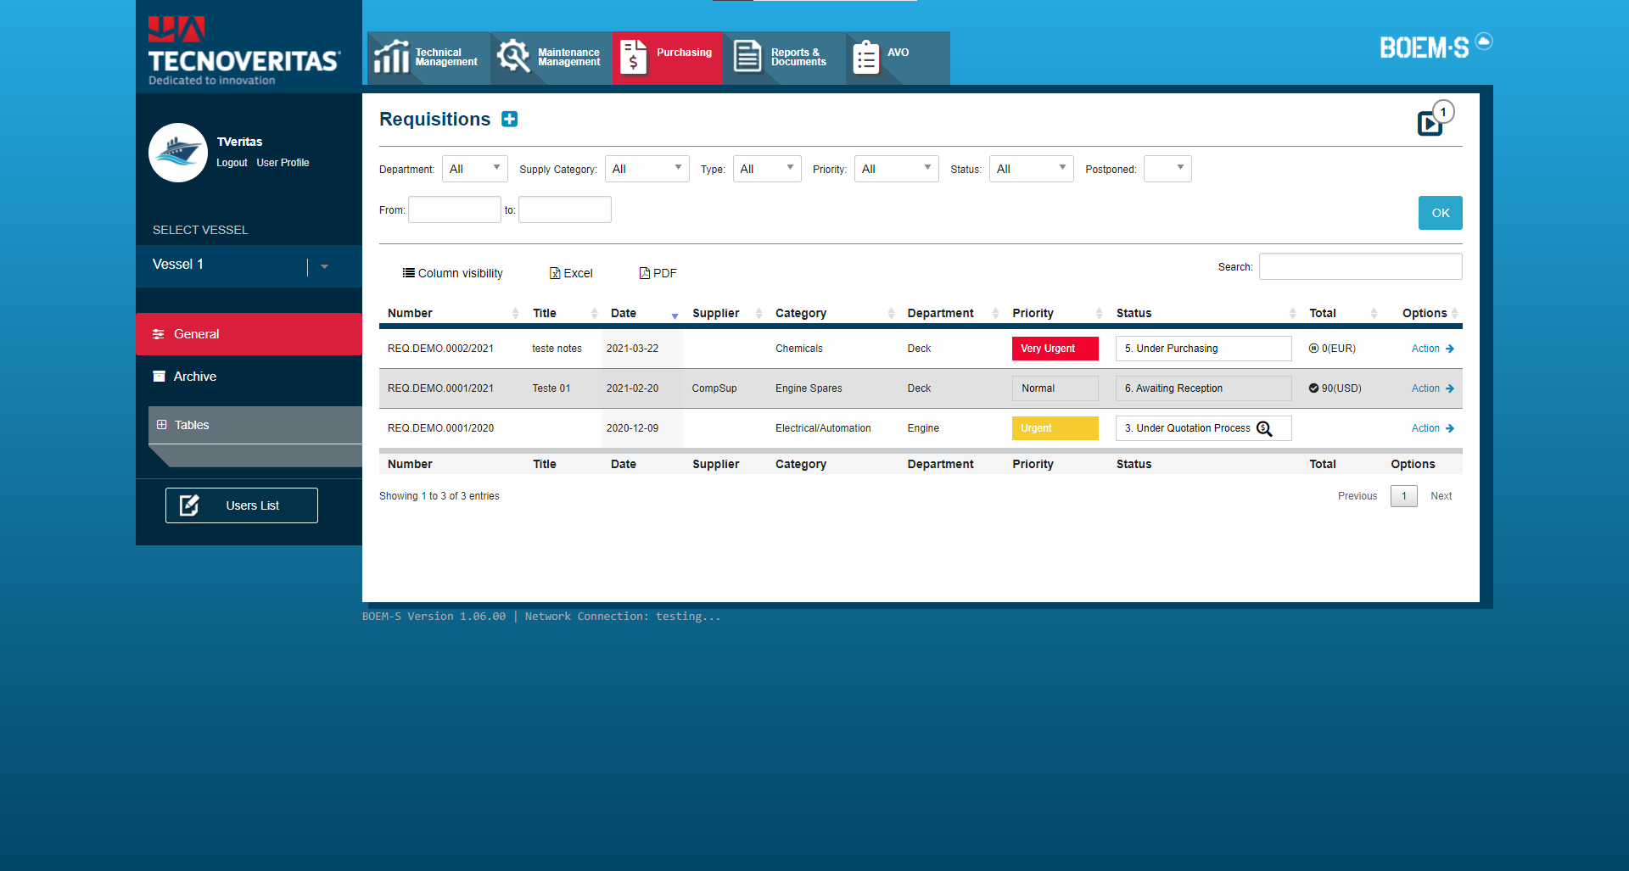
Task: Export the requisitions list to PDF
Action: 658,272
